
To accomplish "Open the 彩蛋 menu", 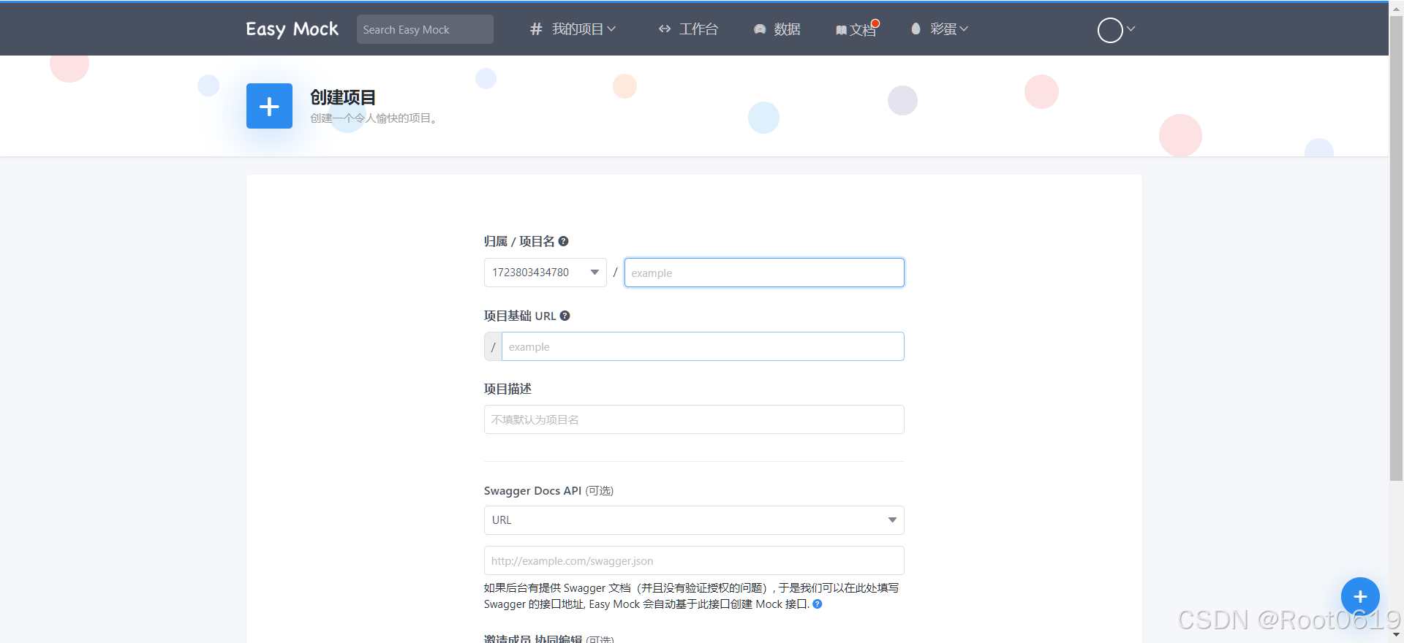I will [x=943, y=29].
